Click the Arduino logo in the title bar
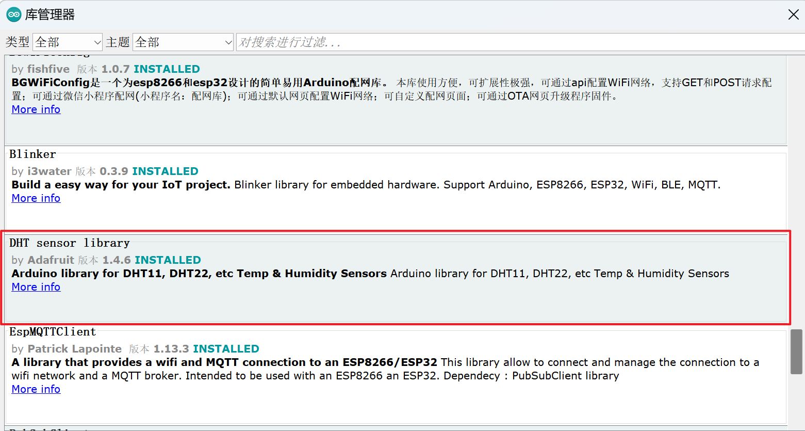The width and height of the screenshot is (805, 431). pyautogui.click(x=13, y=14)
